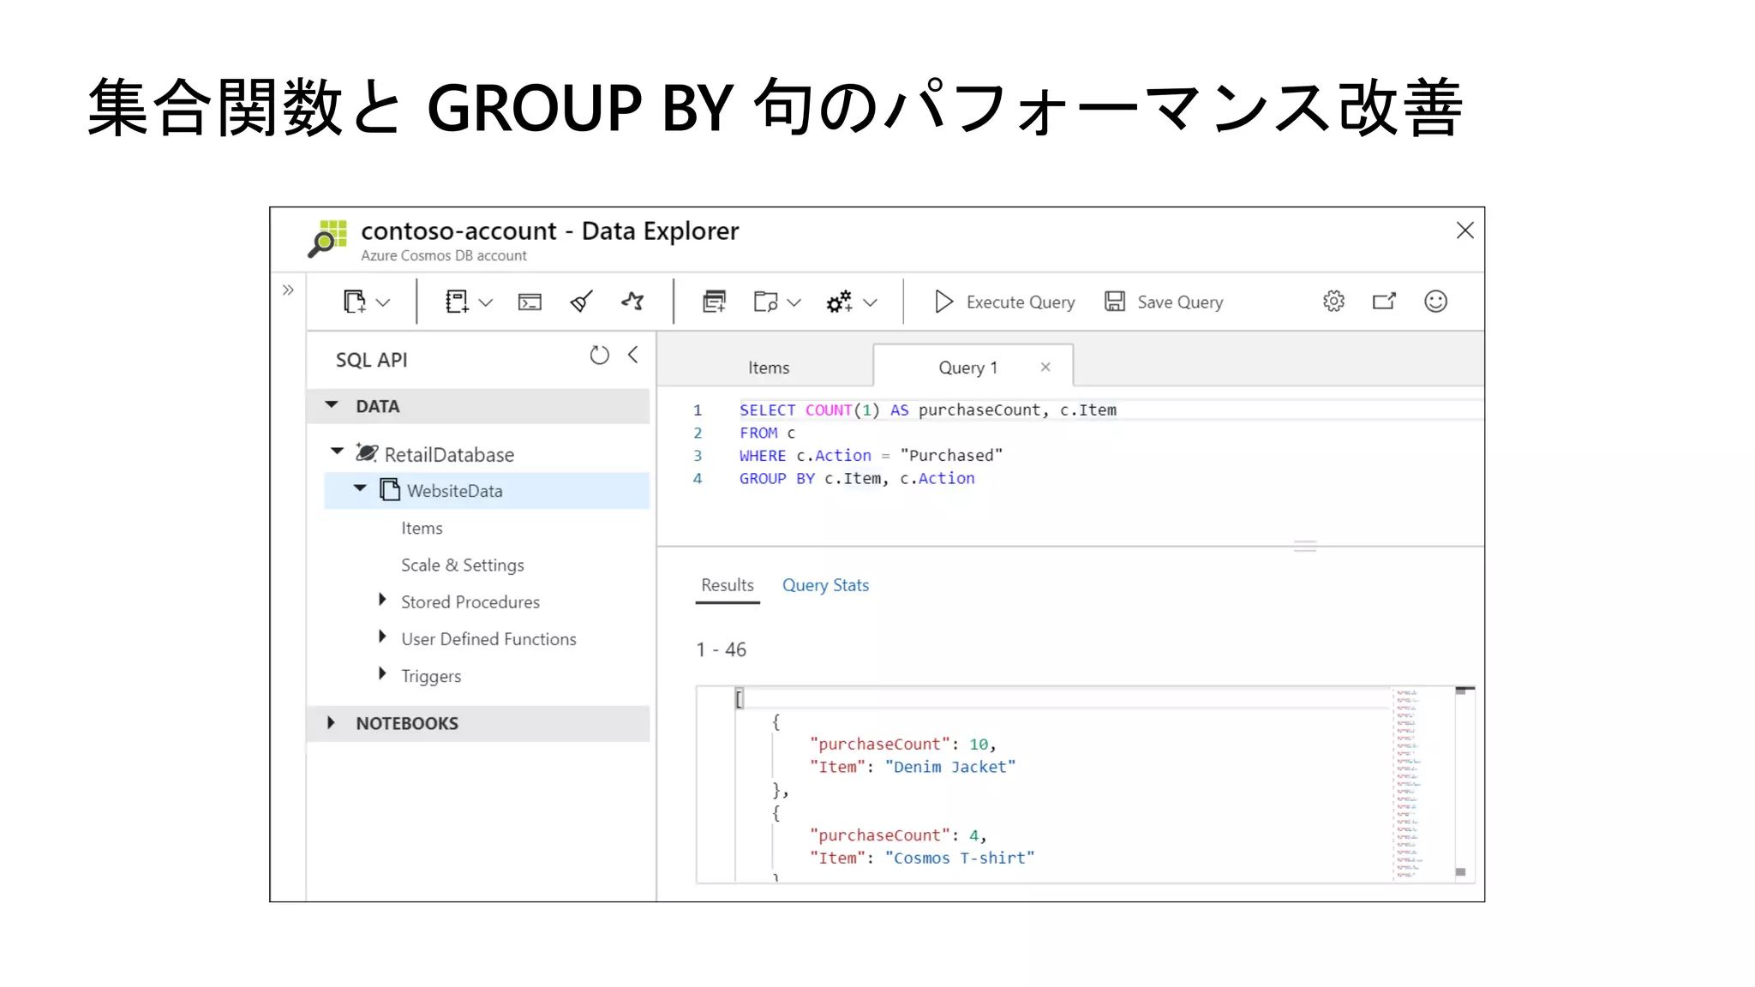This screenshot has width=1755, height=987.
Task: Click the New Notebook icon
Action: [457, 302]
